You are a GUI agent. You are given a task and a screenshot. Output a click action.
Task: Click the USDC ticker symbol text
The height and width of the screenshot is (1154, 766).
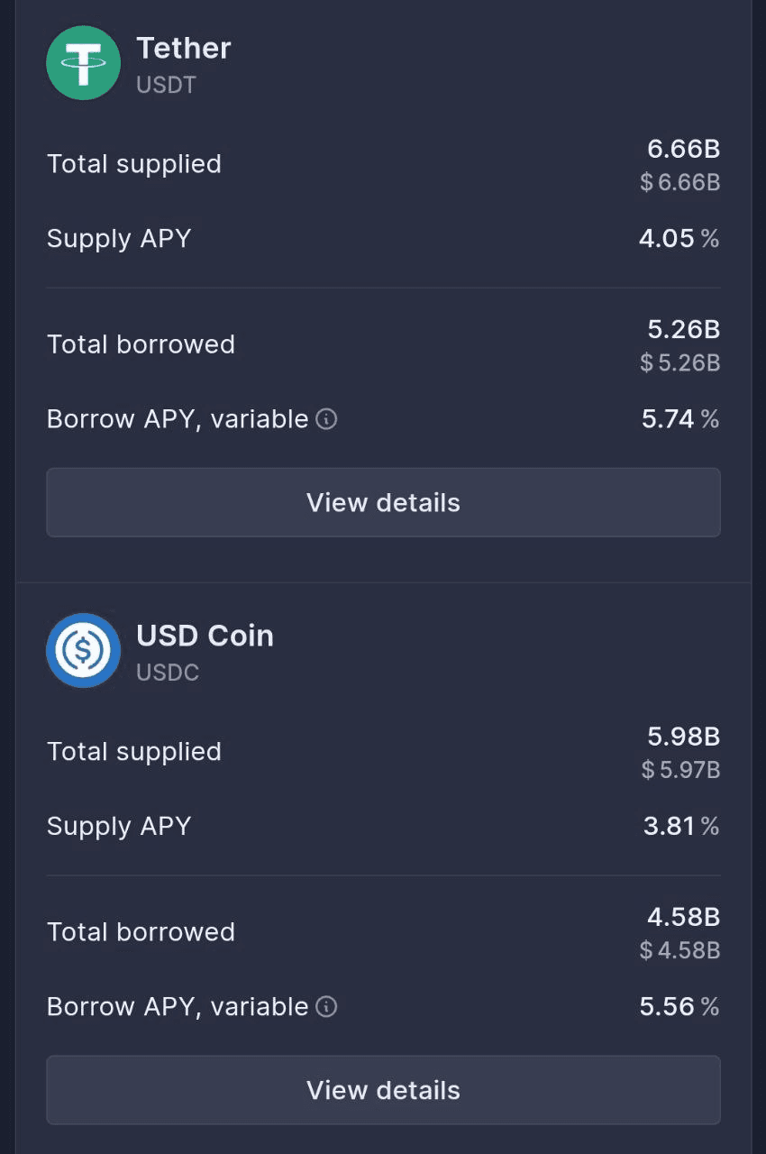coord(168,673)
